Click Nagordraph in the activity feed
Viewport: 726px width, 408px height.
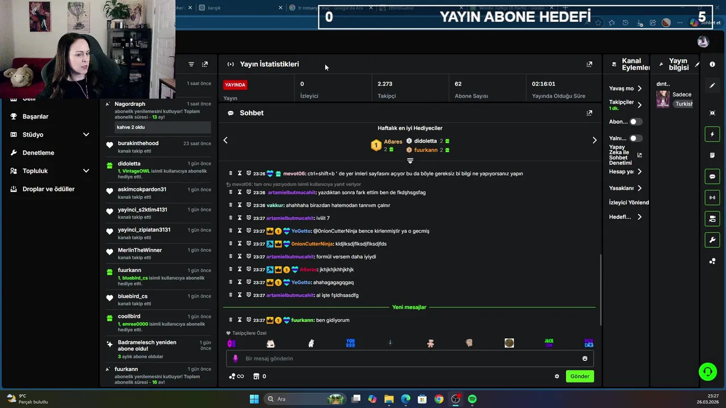tap(130, 104)
